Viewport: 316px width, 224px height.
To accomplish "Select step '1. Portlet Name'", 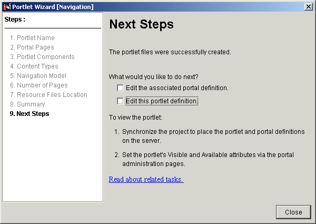I will (x=32, y=38).
